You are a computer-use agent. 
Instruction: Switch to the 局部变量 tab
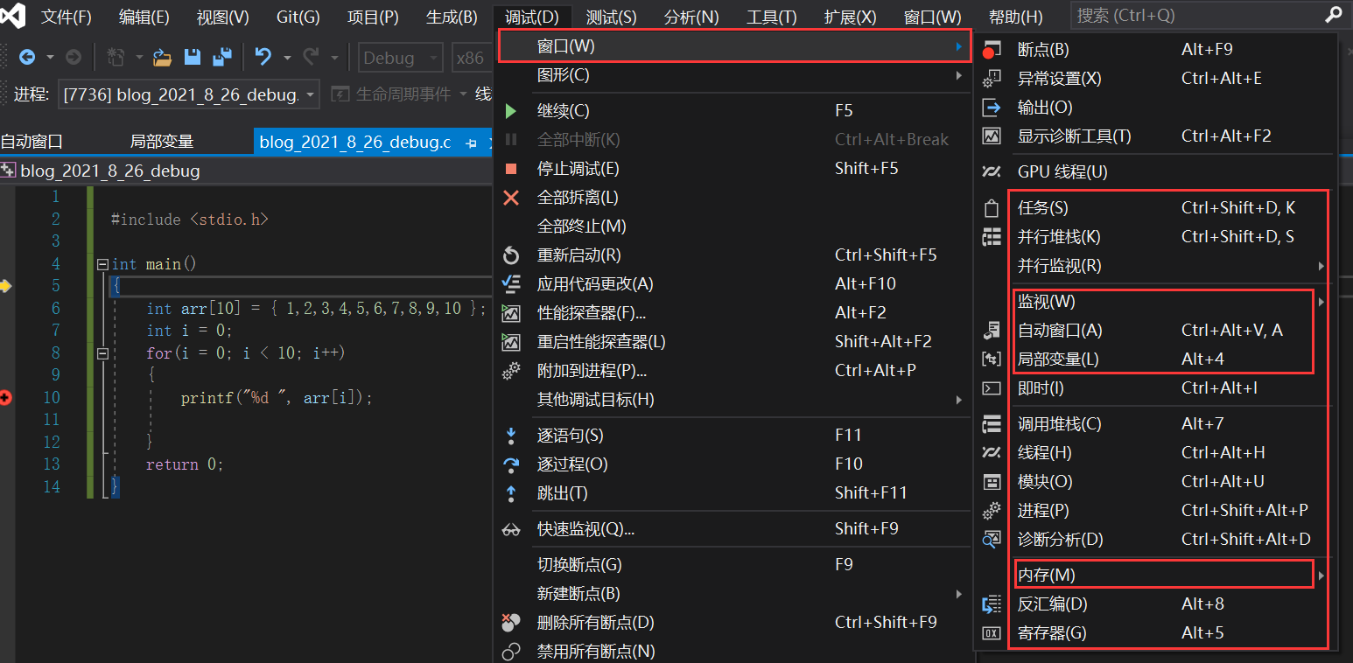[162, 142]
